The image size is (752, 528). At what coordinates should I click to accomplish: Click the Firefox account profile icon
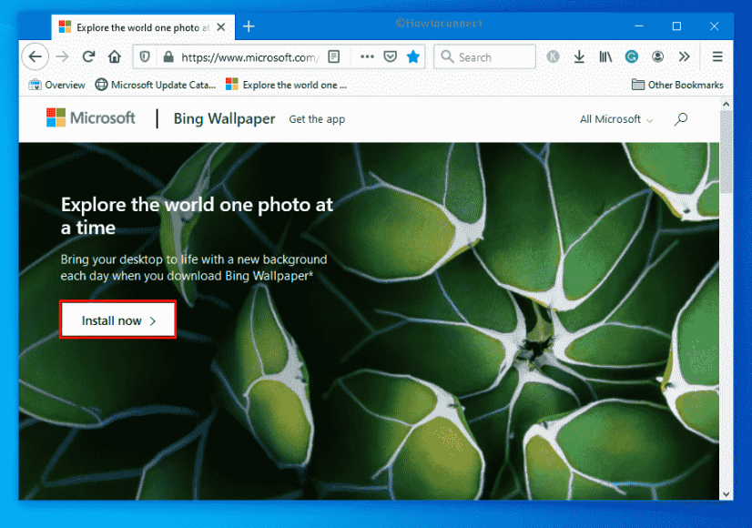(x=657, y=56)
